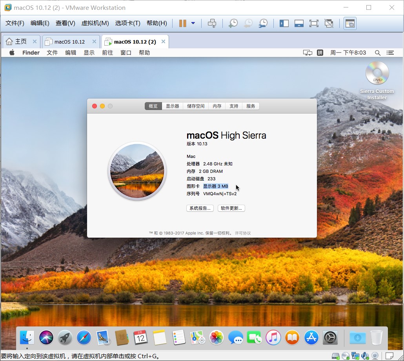The image size is (404, 361).
Task: Open the display mirroring menu bar icon
Action: [308, 53]
